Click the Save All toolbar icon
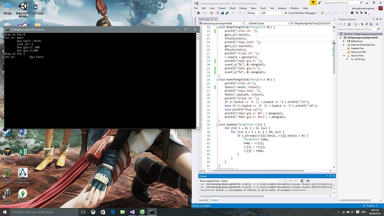 227,13
